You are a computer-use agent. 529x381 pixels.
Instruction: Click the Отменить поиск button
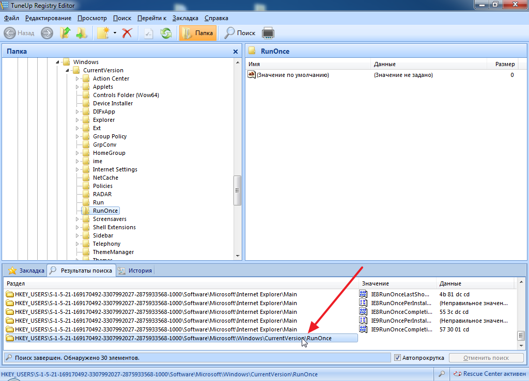(x=486, y=358)
